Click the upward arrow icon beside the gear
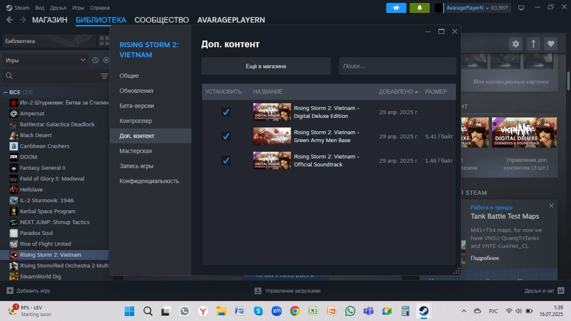The height and width of the screenshot is (321, 571). tap(533, 44)
